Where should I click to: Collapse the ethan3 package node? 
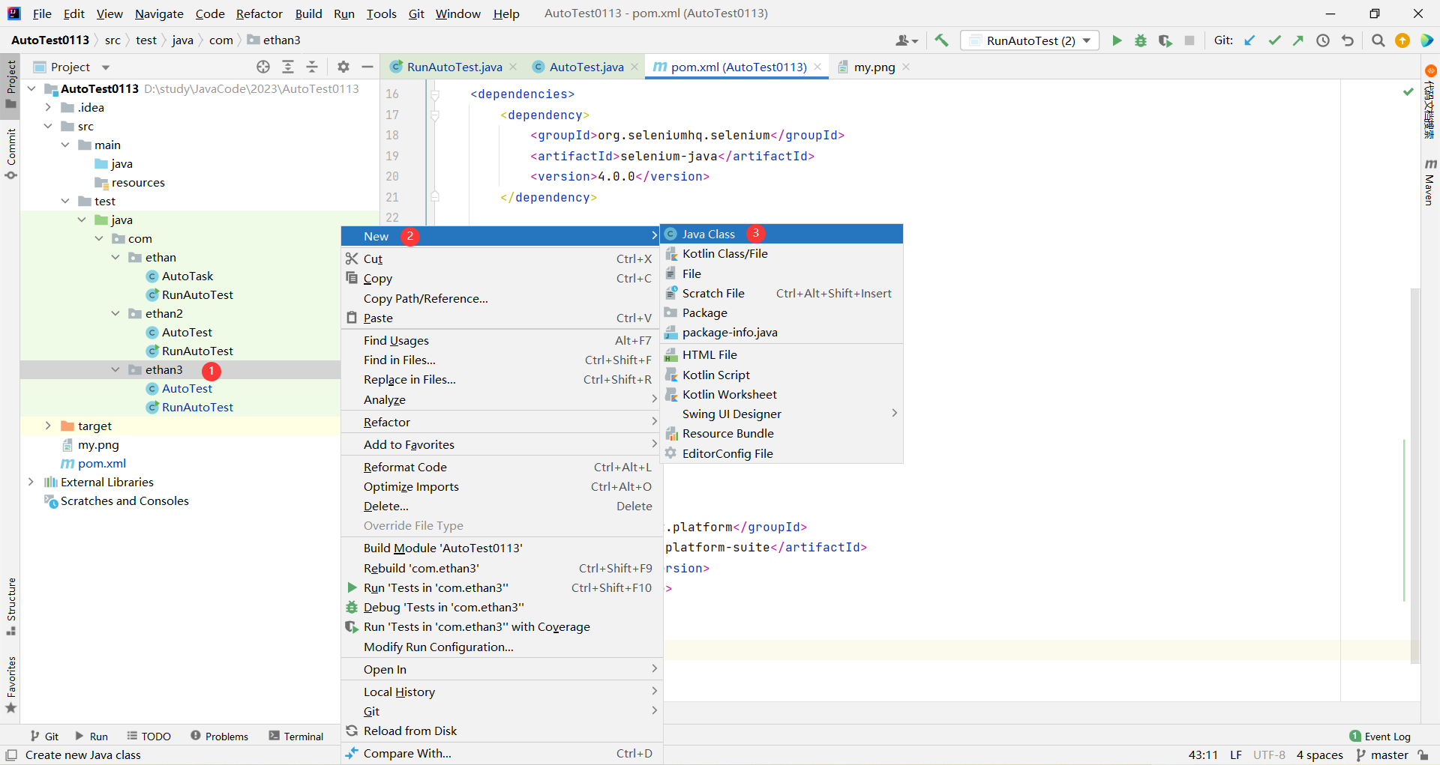pyautogui.click(x=115, y=369)
